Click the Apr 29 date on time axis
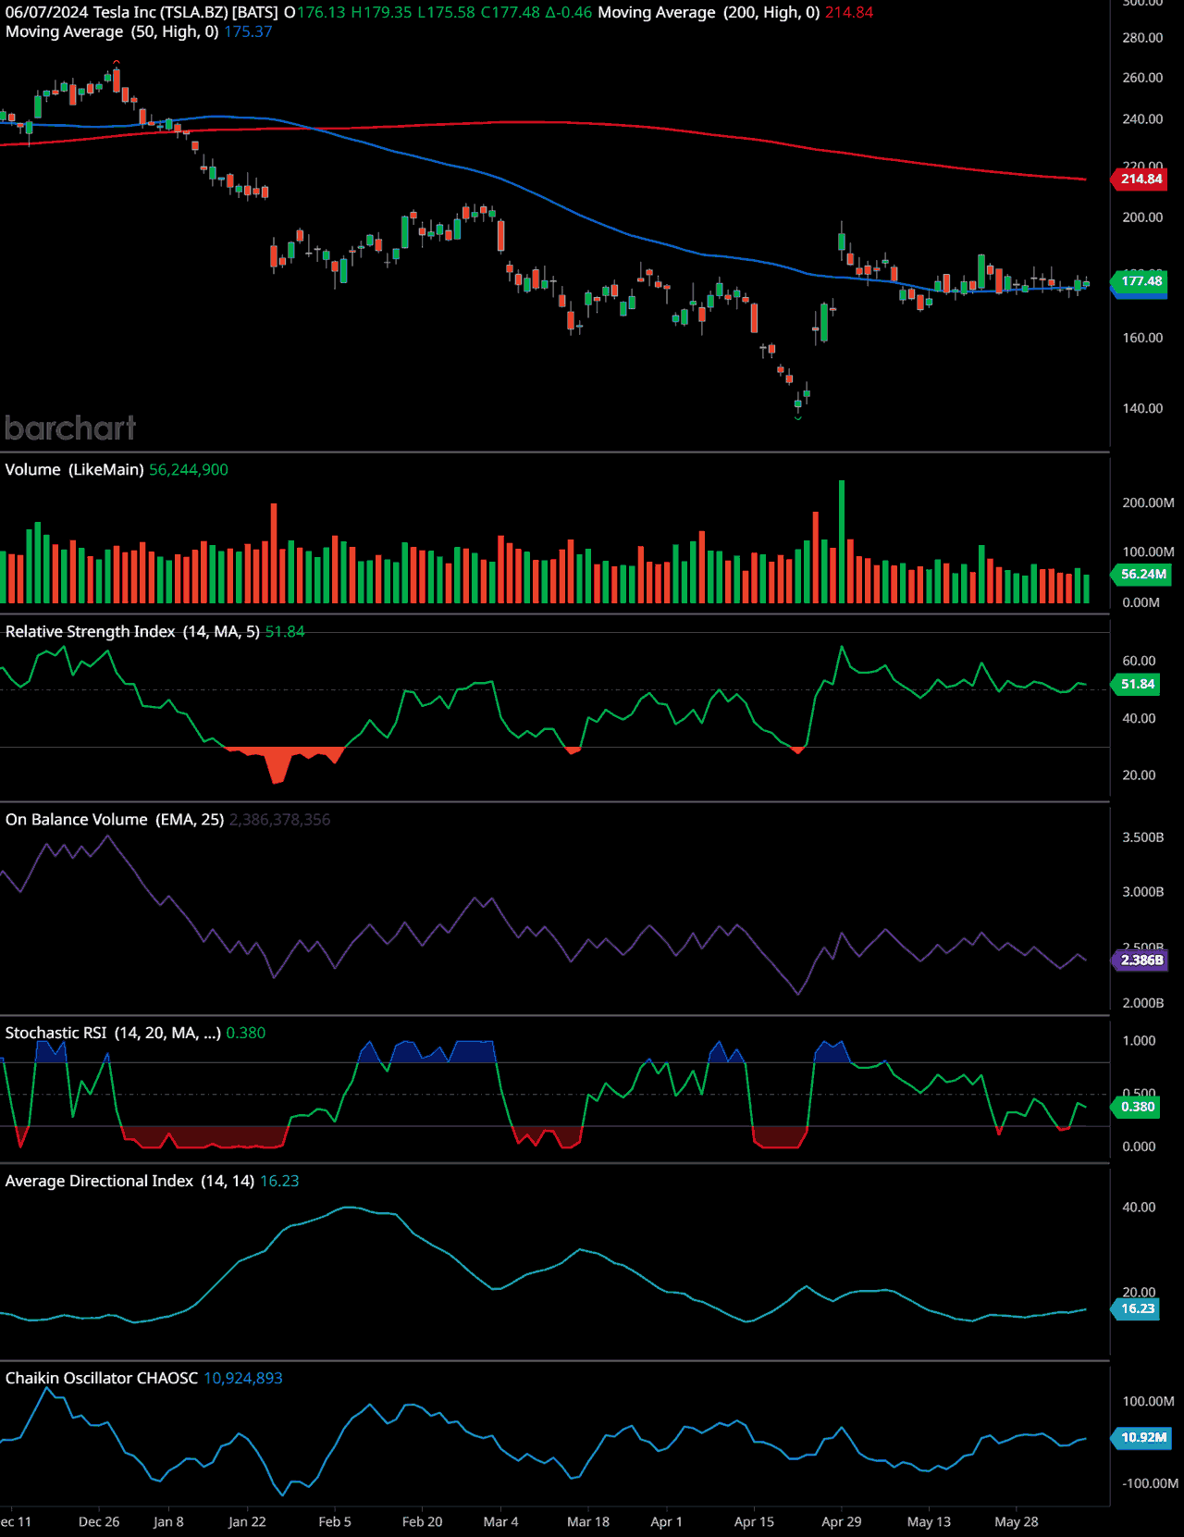The height and width of the screenshot is (1537, 1184). point(842,1521)
